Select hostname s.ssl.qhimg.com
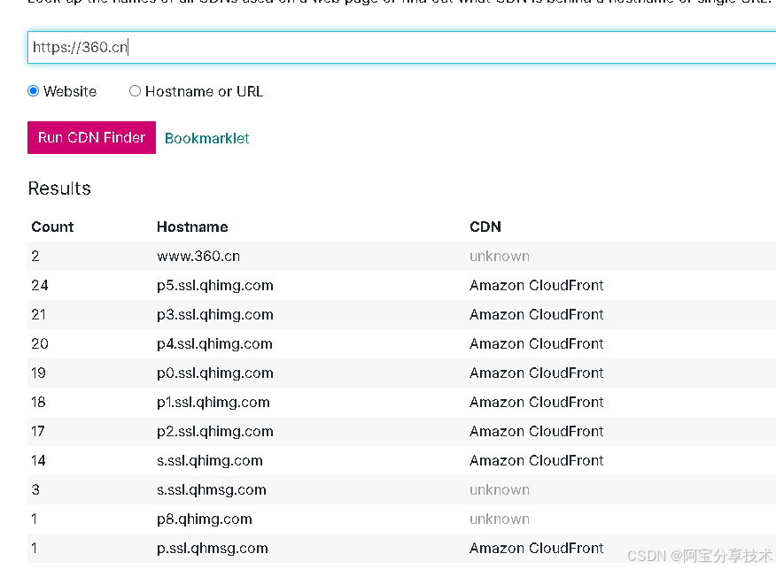Screen dimensions: 776x569 pos(210,460)
